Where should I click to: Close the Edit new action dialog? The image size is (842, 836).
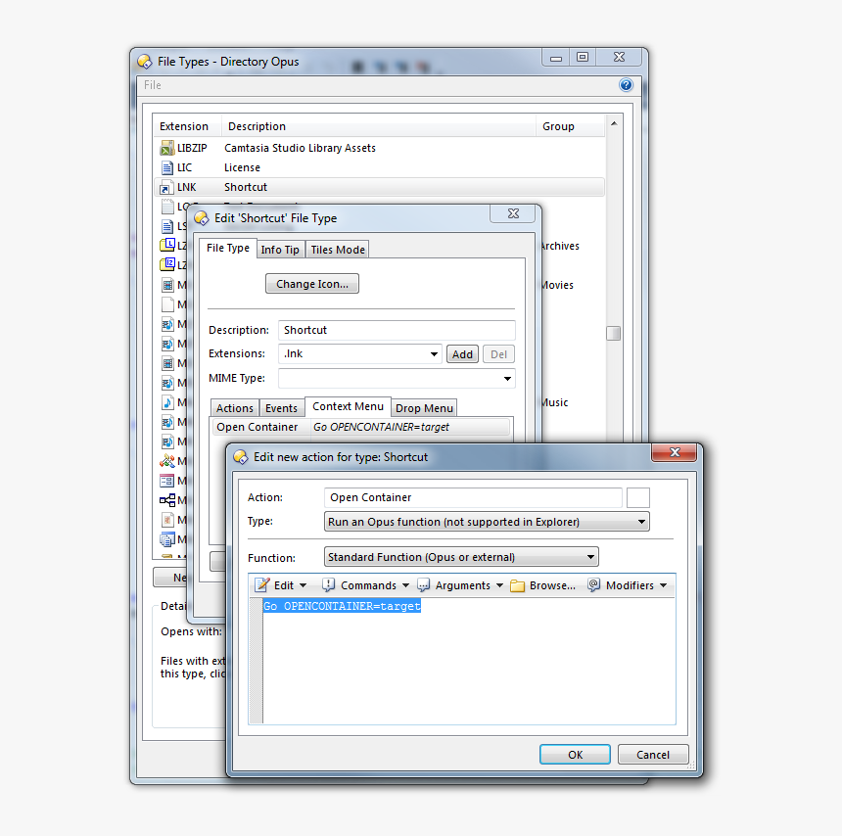pos(675,452)
